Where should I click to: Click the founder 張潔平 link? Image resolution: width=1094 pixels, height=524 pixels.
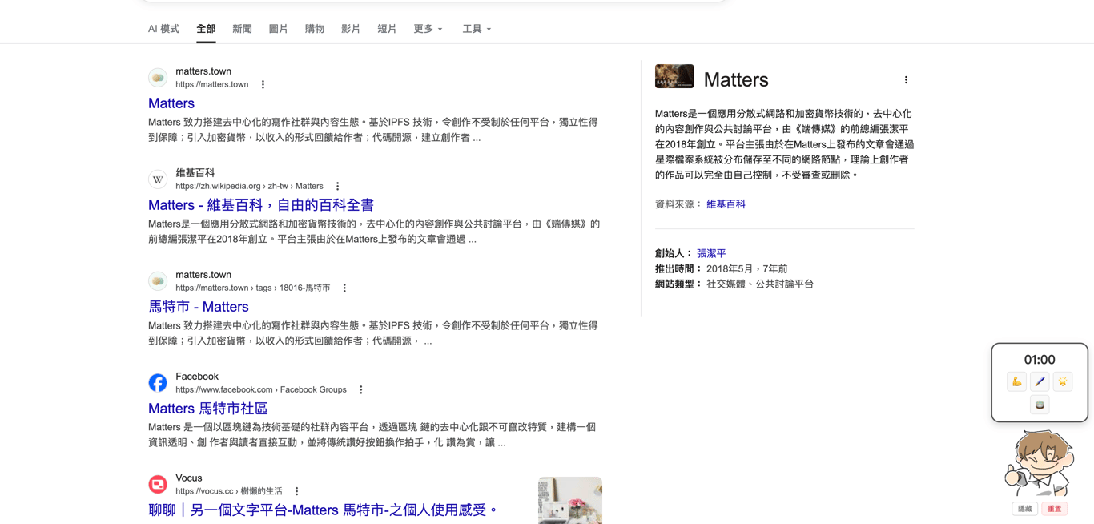pos(711,253)
